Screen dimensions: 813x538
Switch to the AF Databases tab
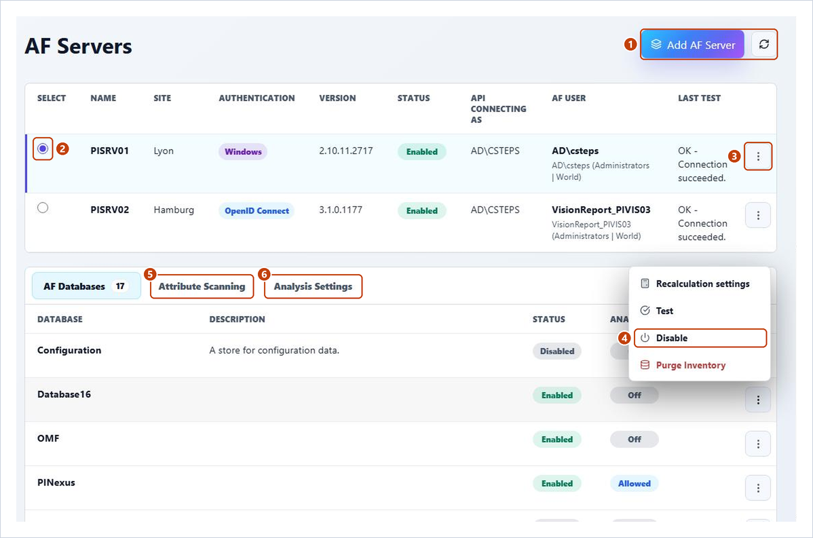(x=86, y=286)
